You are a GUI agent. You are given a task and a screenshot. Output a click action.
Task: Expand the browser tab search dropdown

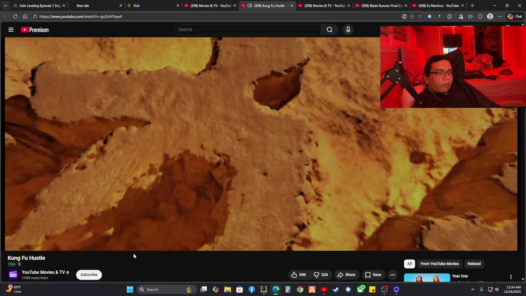click(5, 6)
